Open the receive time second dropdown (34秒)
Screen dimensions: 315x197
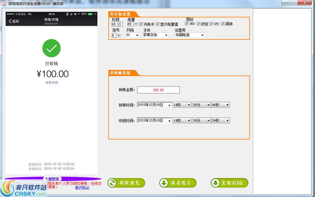point(220,120)
